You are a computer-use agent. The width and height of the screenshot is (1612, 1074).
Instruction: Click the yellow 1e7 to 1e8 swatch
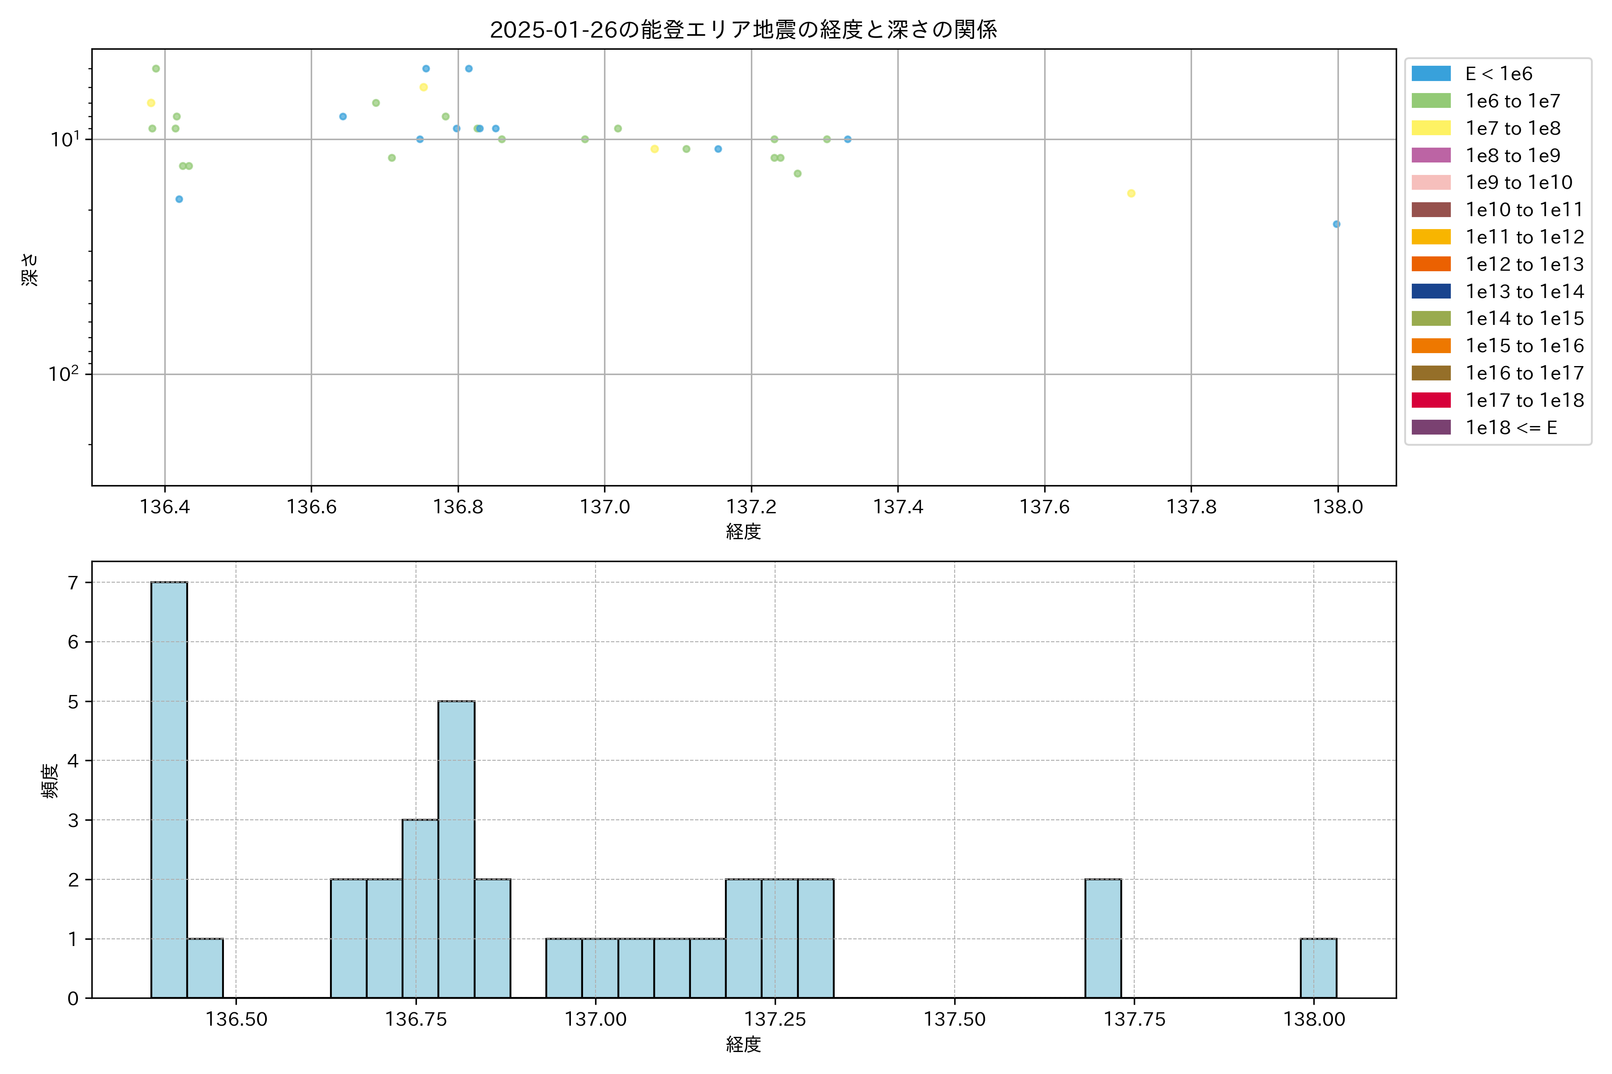point(1430,128)
